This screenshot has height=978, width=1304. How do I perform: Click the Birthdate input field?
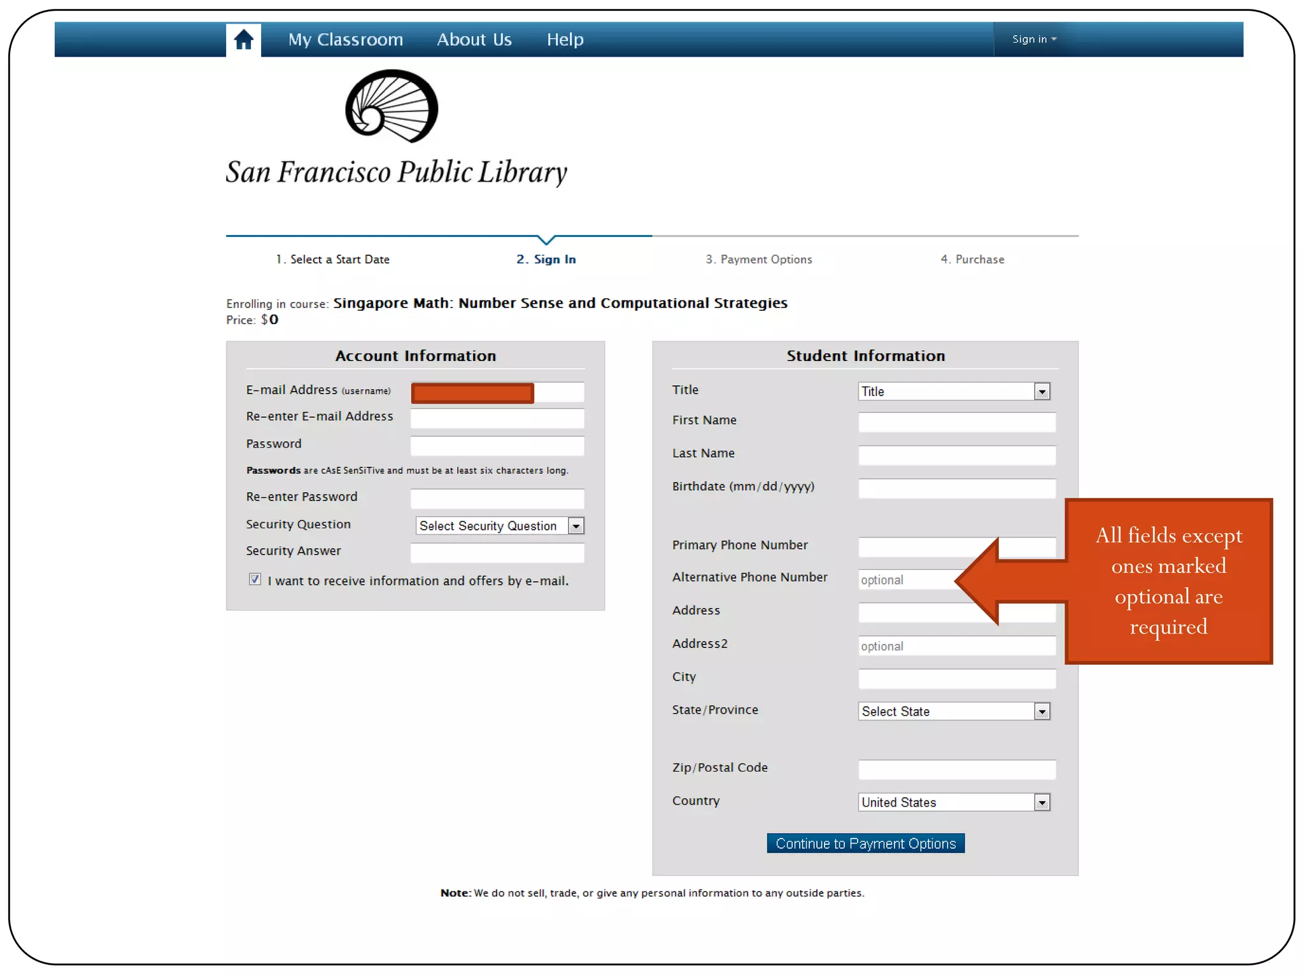click(x=956, y=488)
